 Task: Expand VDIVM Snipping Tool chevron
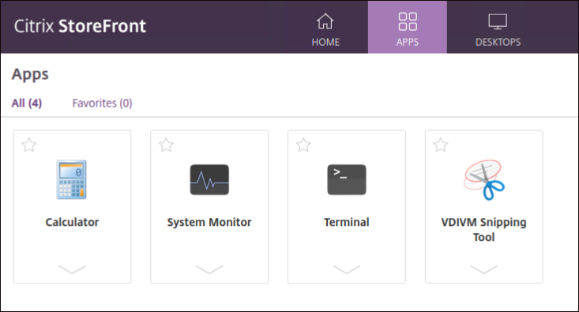tap(484, 269)
